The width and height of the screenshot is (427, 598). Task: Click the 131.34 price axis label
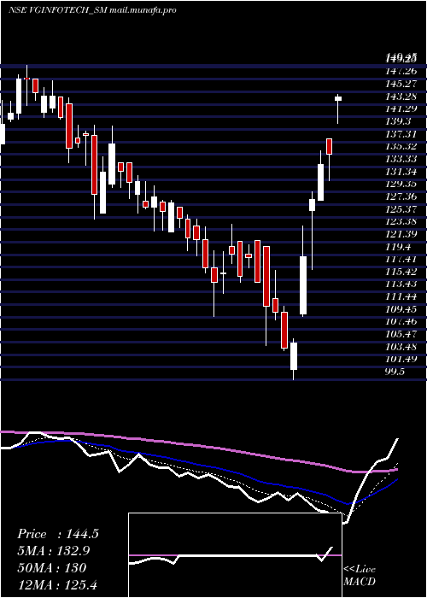[401, 172]
